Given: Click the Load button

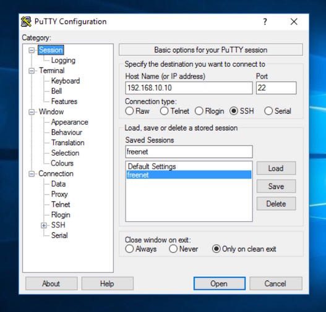Looking at the screenshot, I should tap(276, 168).
